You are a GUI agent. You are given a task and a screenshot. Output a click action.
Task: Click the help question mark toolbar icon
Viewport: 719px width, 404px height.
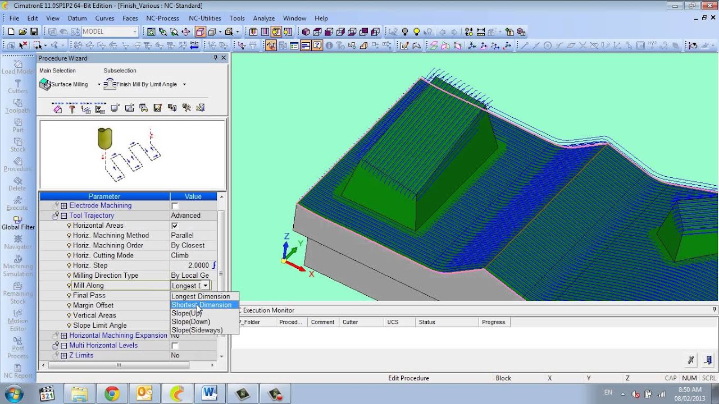(317, 45)
